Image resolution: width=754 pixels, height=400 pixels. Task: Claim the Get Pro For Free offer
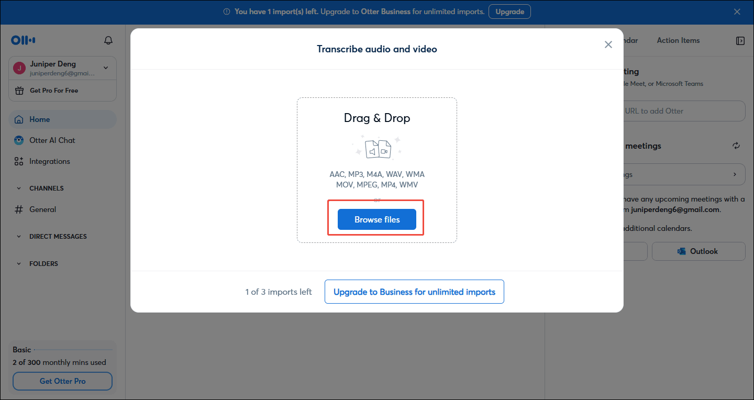click(62, 91)
